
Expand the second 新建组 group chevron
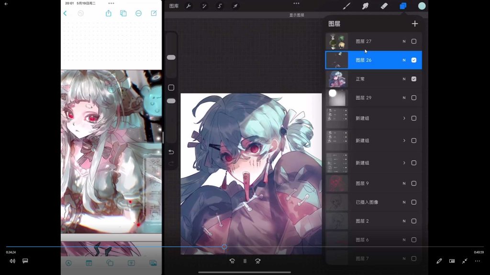(404, 141)
